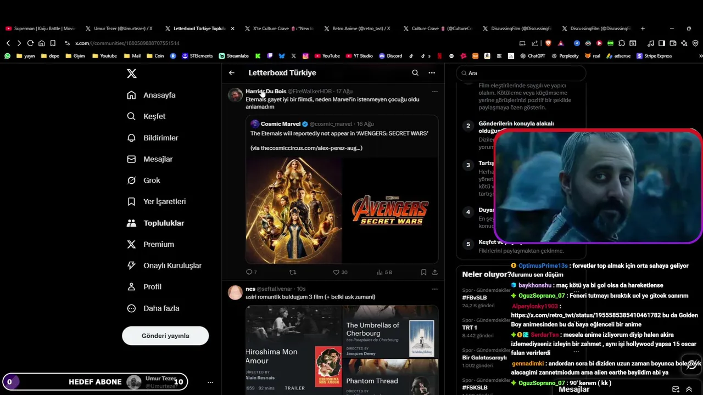Open Giyim bookmarks folder

75,56
